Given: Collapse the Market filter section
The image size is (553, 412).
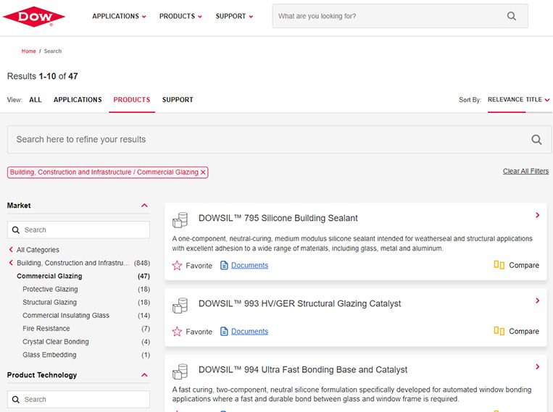Looking at the screenshot, I should click(x=144, y=206).
